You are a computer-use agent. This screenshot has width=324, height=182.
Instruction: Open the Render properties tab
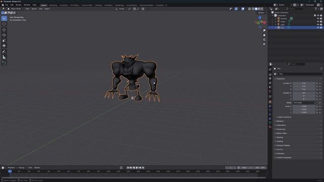coord(270,75)
